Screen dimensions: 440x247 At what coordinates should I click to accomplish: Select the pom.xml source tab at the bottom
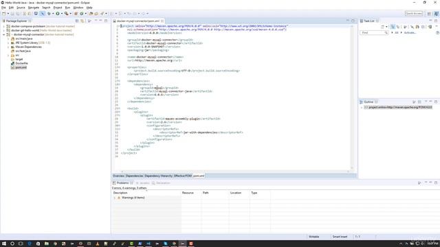point(199,176)
